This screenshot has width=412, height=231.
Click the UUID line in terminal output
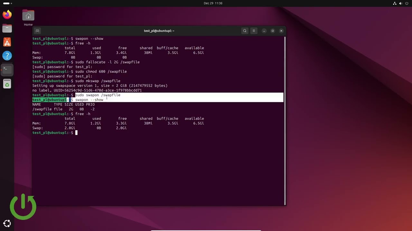pos(87,90)
